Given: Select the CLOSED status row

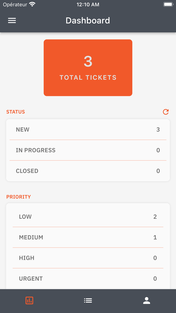Looking at the screenshot, I should 88,171.
